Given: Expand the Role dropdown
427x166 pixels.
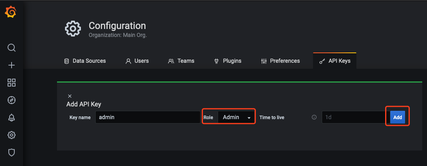Looking at the screenshot, I should 236,117.
